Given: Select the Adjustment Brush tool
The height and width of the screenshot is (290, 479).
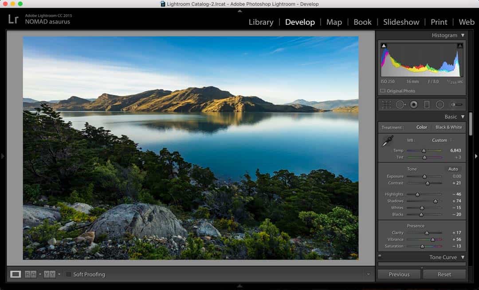Looking at the screenshot, I should [x=456, y=105].
